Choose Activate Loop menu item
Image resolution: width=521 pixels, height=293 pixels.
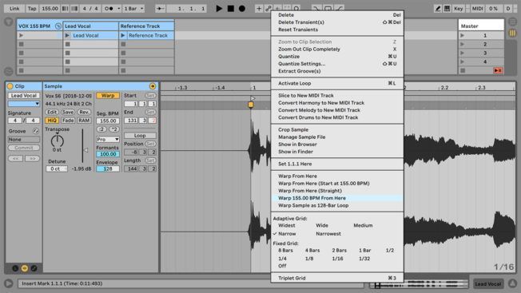coord(337,83)
